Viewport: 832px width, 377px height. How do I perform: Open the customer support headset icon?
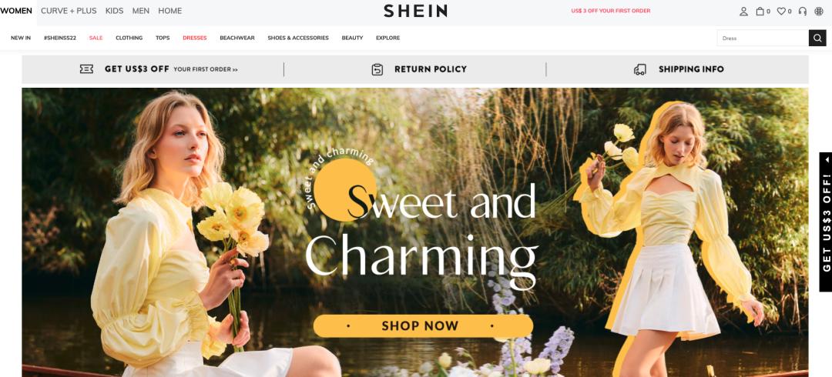click(x=802, y=11)
